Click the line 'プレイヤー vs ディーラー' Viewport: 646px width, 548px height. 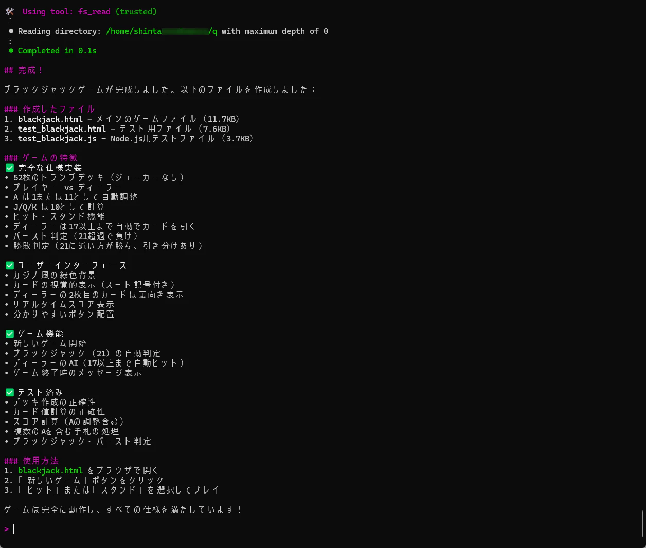pyautogui.click(x=67, y=187)
